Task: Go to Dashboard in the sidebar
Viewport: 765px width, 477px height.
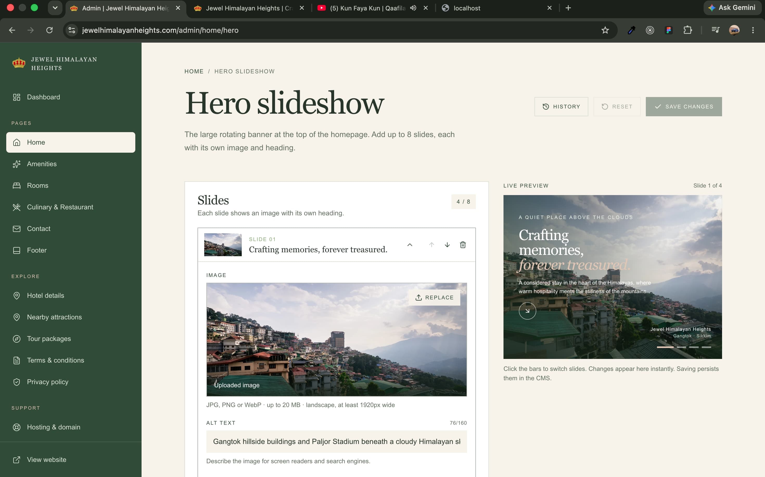Action: [x=71, y=97]
